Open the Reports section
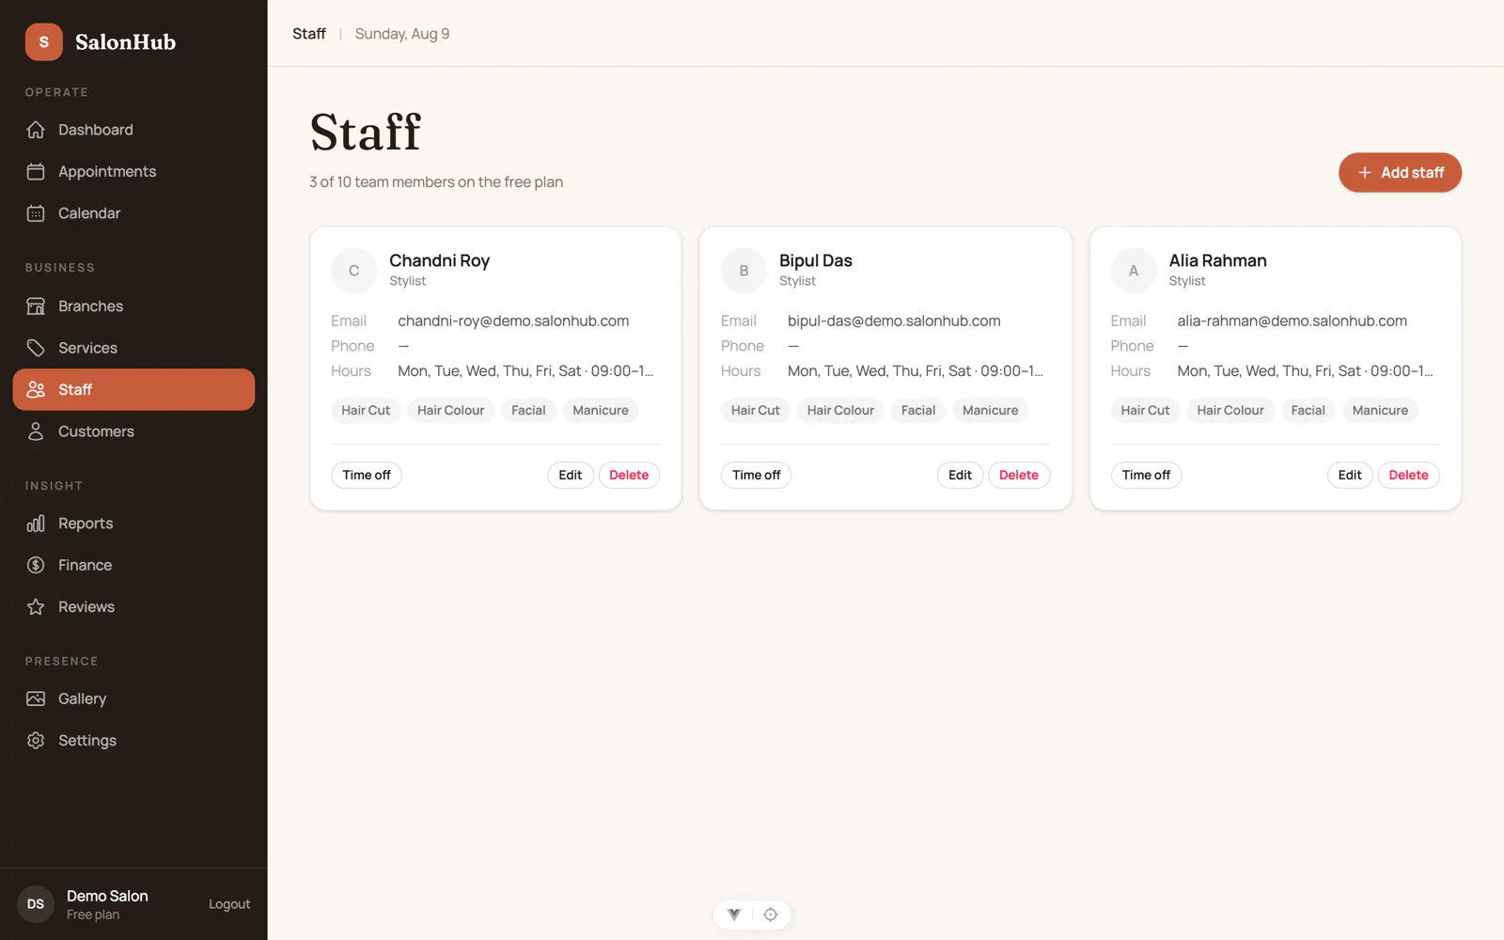This screenshot has width=1504, height=940. pos(133,524)
